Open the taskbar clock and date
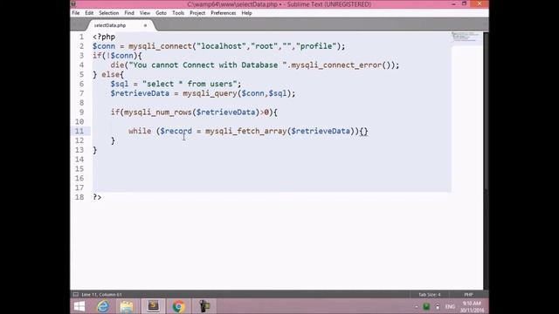This screenshot has width=559, height=314. pos(472,306)
